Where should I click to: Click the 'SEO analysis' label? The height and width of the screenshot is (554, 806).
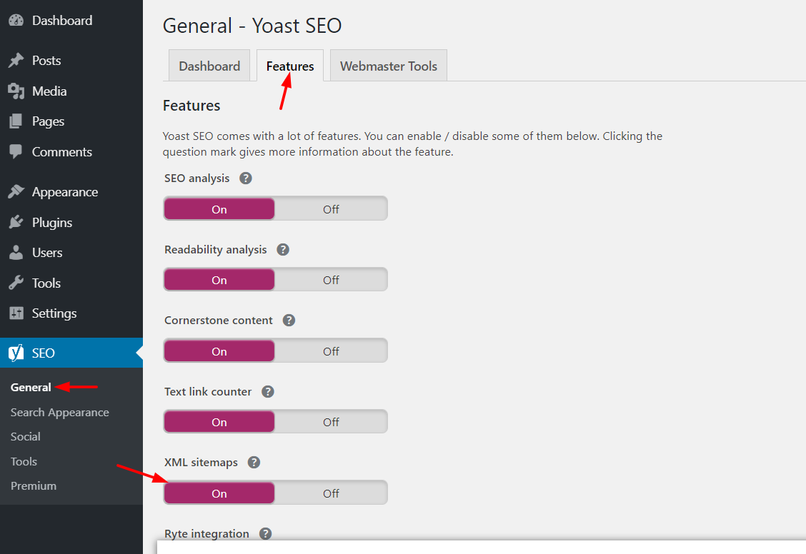[x=197, y=178]
